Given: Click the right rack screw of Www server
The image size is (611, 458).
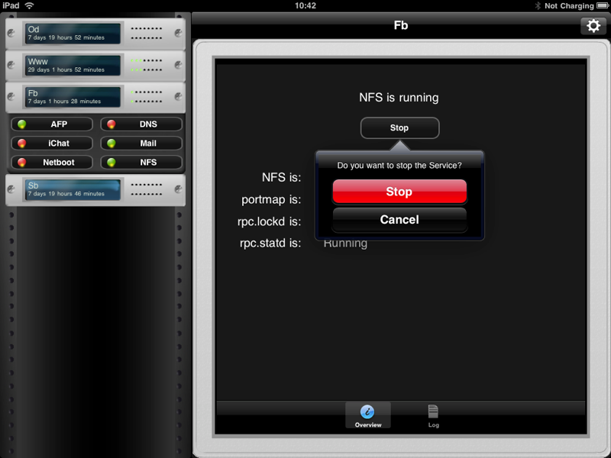Looking at the screenshot, I should coord(179,65).
